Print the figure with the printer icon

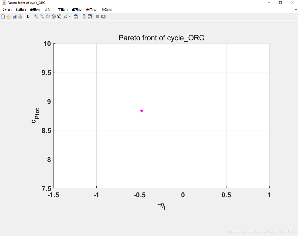point(20,16)
